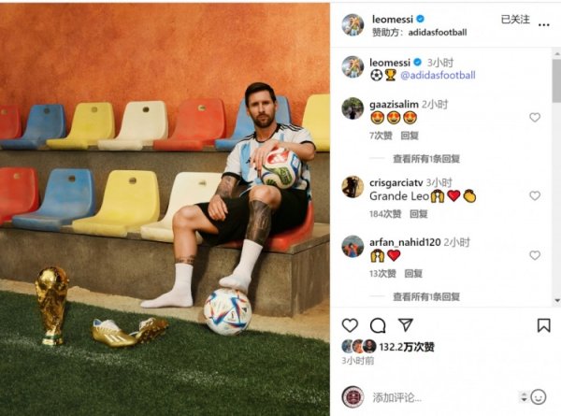Reply to crisgarciatv's comment
This screenshot has width=561, height=416.
point(419,214)
